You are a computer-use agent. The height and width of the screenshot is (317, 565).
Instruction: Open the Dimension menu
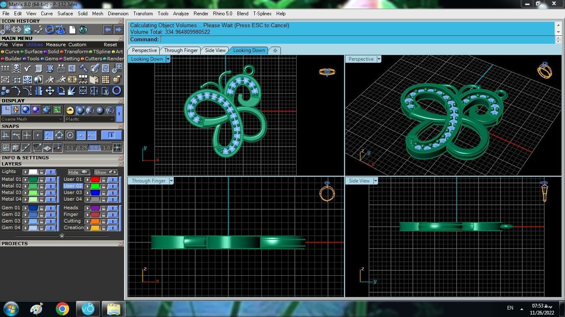point(118,14)
